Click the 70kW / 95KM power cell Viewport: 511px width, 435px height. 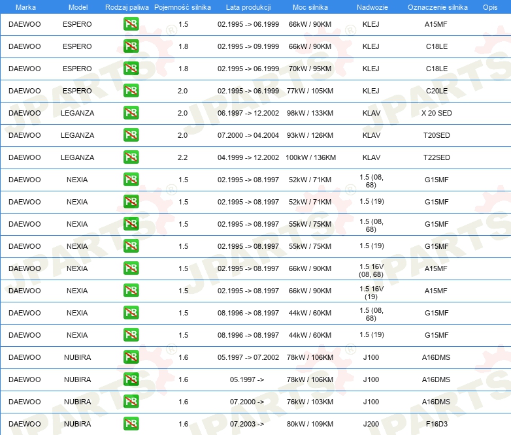[310, 69]
